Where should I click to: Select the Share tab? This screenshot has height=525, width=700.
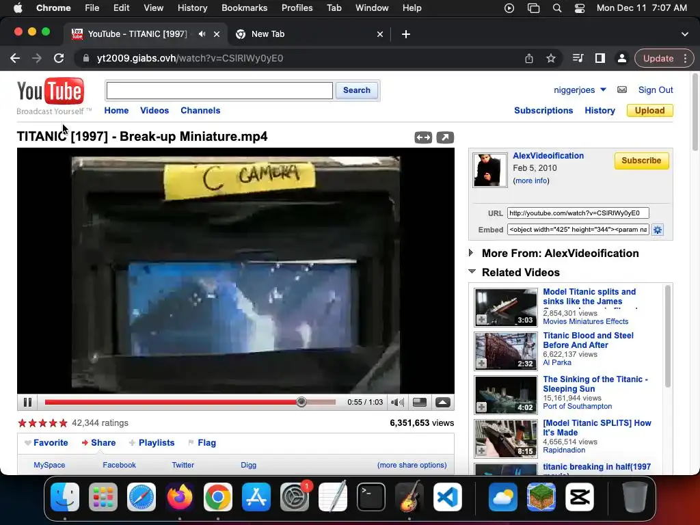pos(98,443)
